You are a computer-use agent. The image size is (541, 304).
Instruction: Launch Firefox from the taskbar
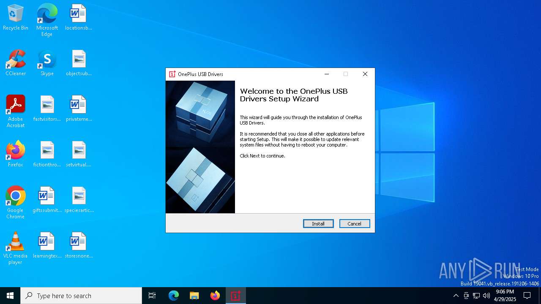tap(215, 296)
